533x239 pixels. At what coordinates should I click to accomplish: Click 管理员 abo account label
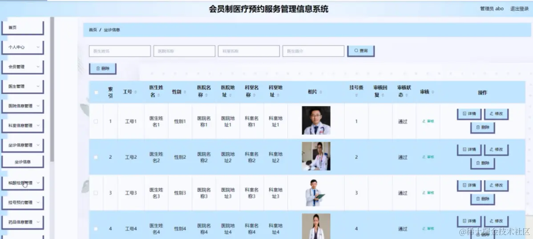point(492,9)
